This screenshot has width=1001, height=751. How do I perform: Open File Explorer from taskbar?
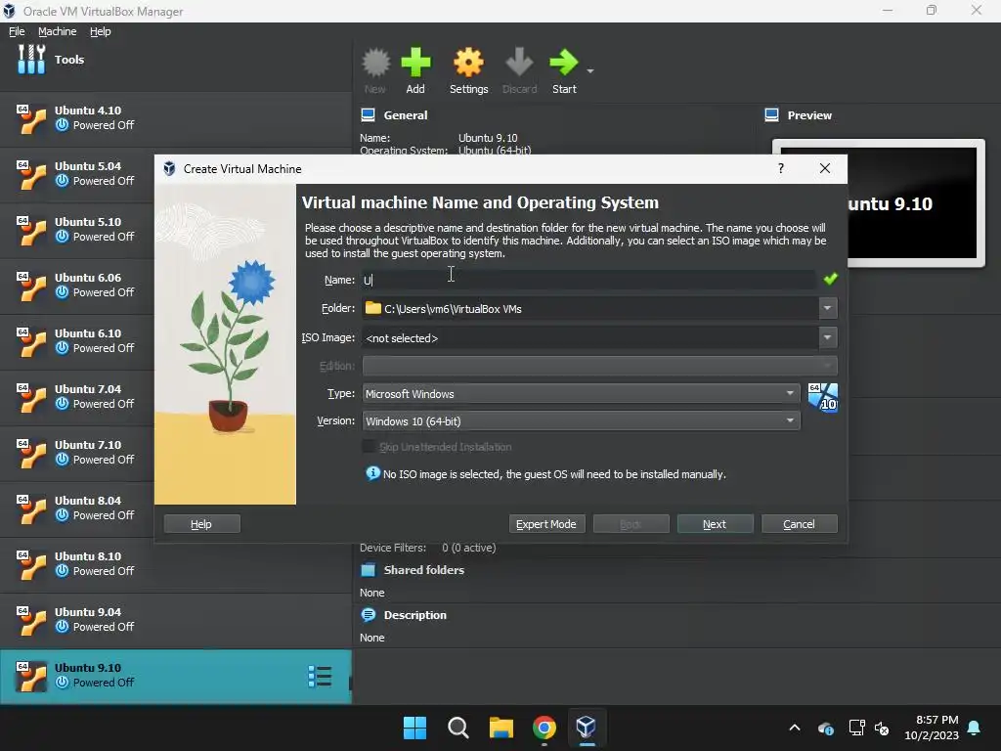point(501,728)
